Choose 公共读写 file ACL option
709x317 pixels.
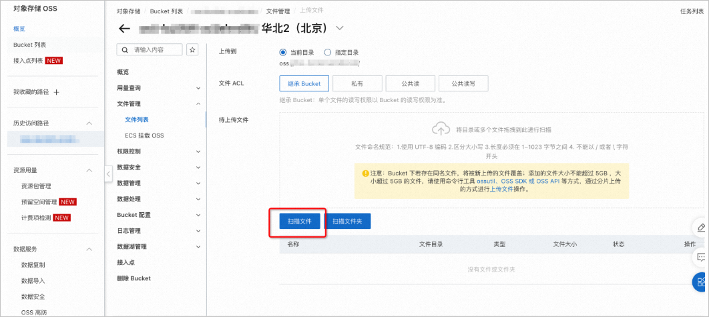click(x=463, y=83)
